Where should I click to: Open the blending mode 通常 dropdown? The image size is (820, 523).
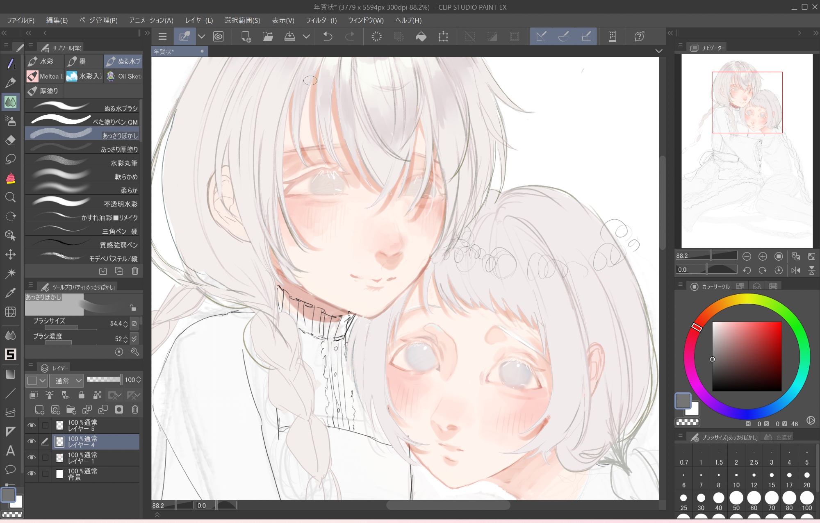click(x=67, y=380)
